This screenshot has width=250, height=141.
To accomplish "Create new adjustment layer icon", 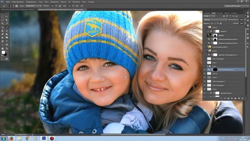I will (x=232, y=98).
